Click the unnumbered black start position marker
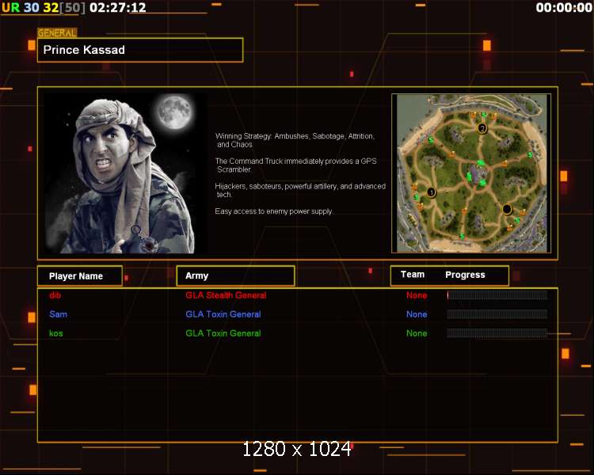This screenshot has height=475, width=594. coord(507,209)
